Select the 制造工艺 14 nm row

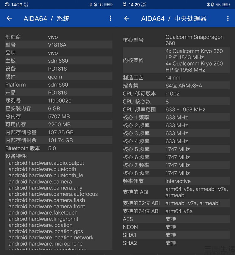[x=176, y=77]
